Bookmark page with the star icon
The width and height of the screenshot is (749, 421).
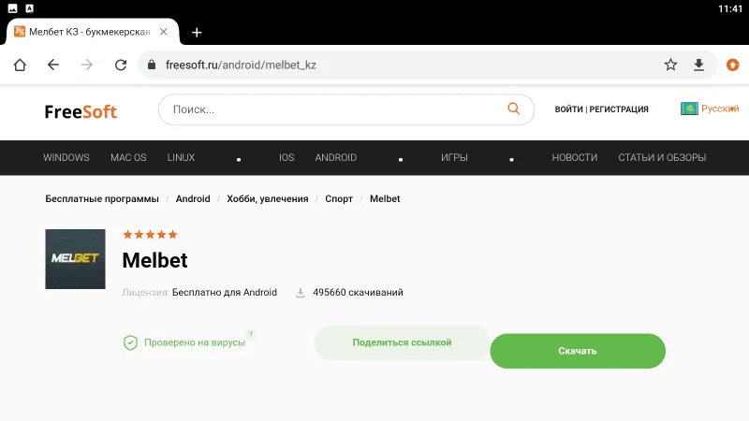coord(670,65)
